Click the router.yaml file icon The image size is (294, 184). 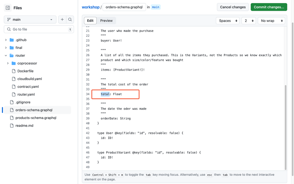pos(13,94)
